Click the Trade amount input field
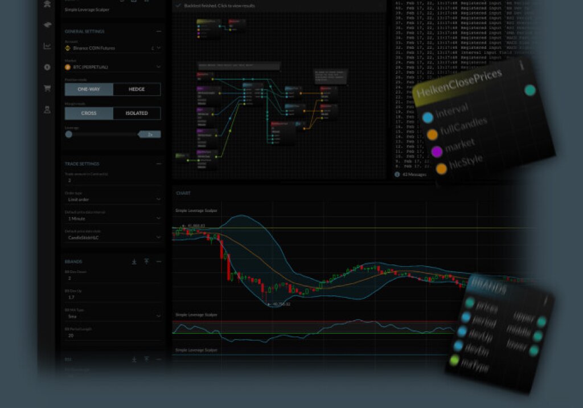The width and height of the screenshot is (583, 408). pos(112,181)
